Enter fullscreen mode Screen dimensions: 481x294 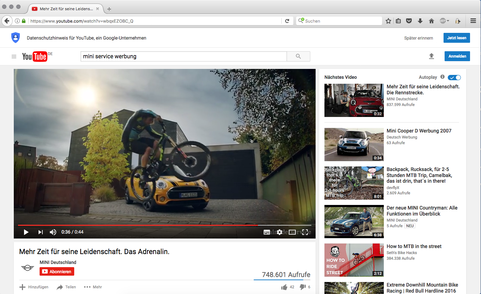pos(305,232)
